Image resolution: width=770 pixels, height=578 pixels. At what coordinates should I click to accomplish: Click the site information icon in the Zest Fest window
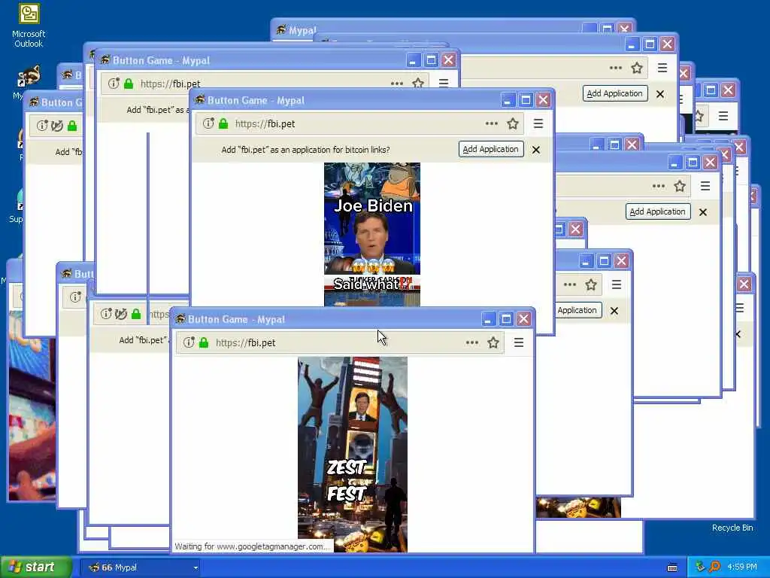pos(189,342)
